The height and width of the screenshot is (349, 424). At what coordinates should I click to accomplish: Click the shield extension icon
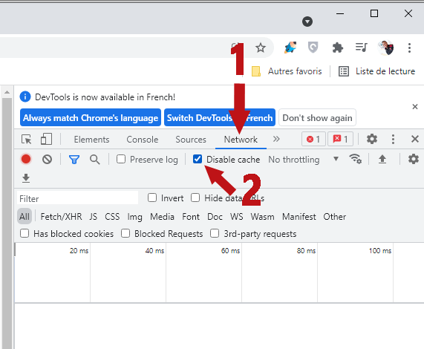coord(313,48)
